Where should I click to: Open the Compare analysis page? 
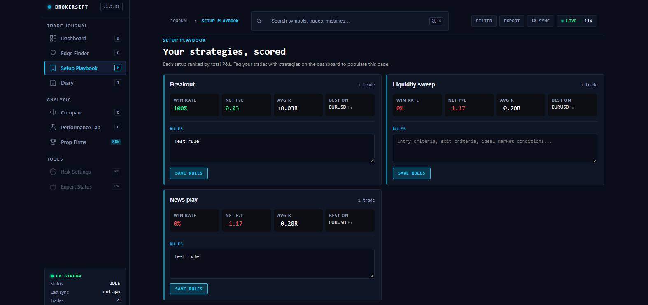(x=85, y=112)
